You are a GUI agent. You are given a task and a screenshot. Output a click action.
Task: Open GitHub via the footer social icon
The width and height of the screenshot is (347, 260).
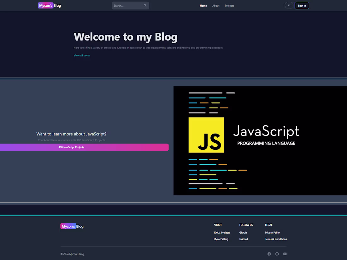point(277,254)
